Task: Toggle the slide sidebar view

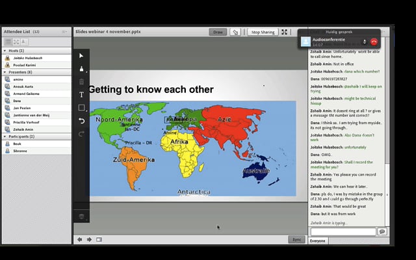Action: click(x=99, y=240)
